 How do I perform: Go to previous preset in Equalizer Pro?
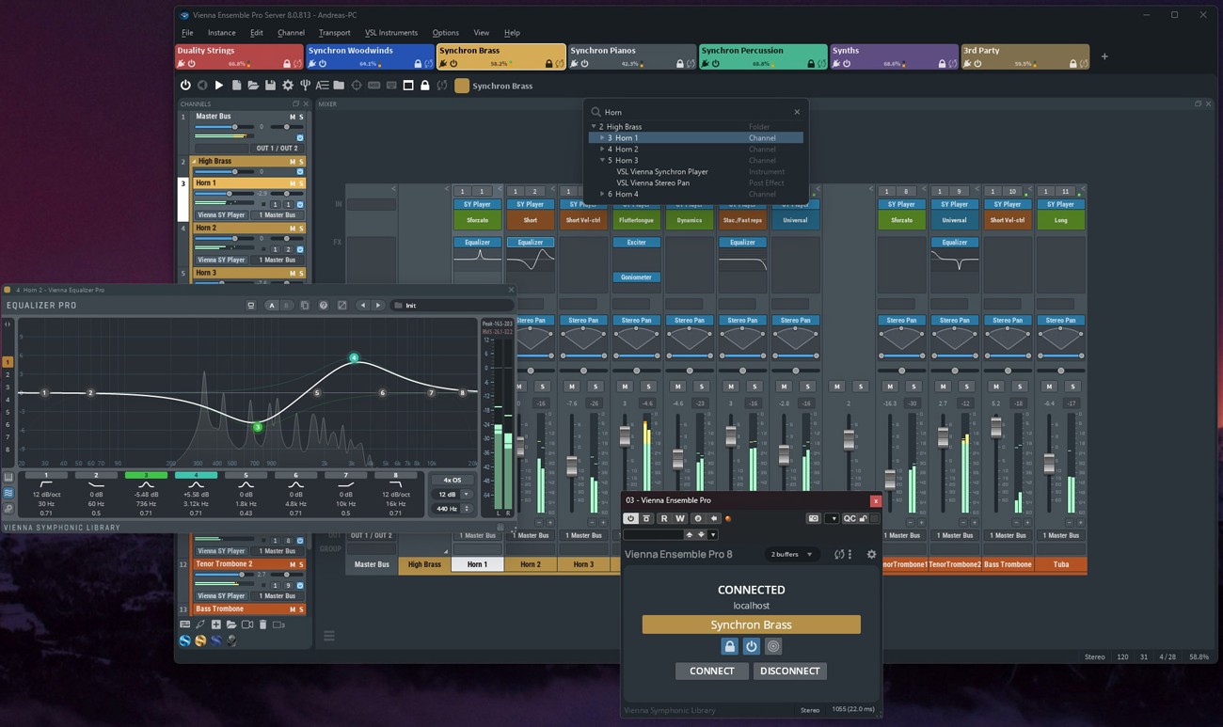point(363,306)
